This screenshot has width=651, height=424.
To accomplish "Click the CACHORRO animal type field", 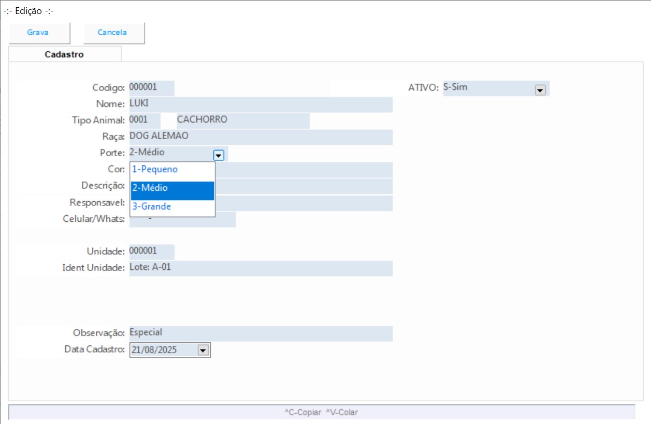I will 242,120.
